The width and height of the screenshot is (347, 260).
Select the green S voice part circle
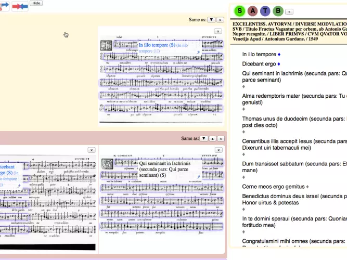pyautogui.click(x=240, y=11)
